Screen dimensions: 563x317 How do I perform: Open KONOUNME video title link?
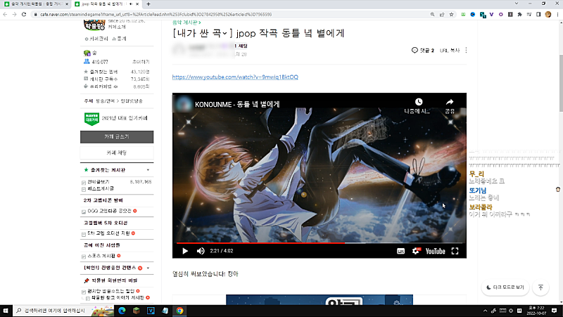click(x=237, y=104)
